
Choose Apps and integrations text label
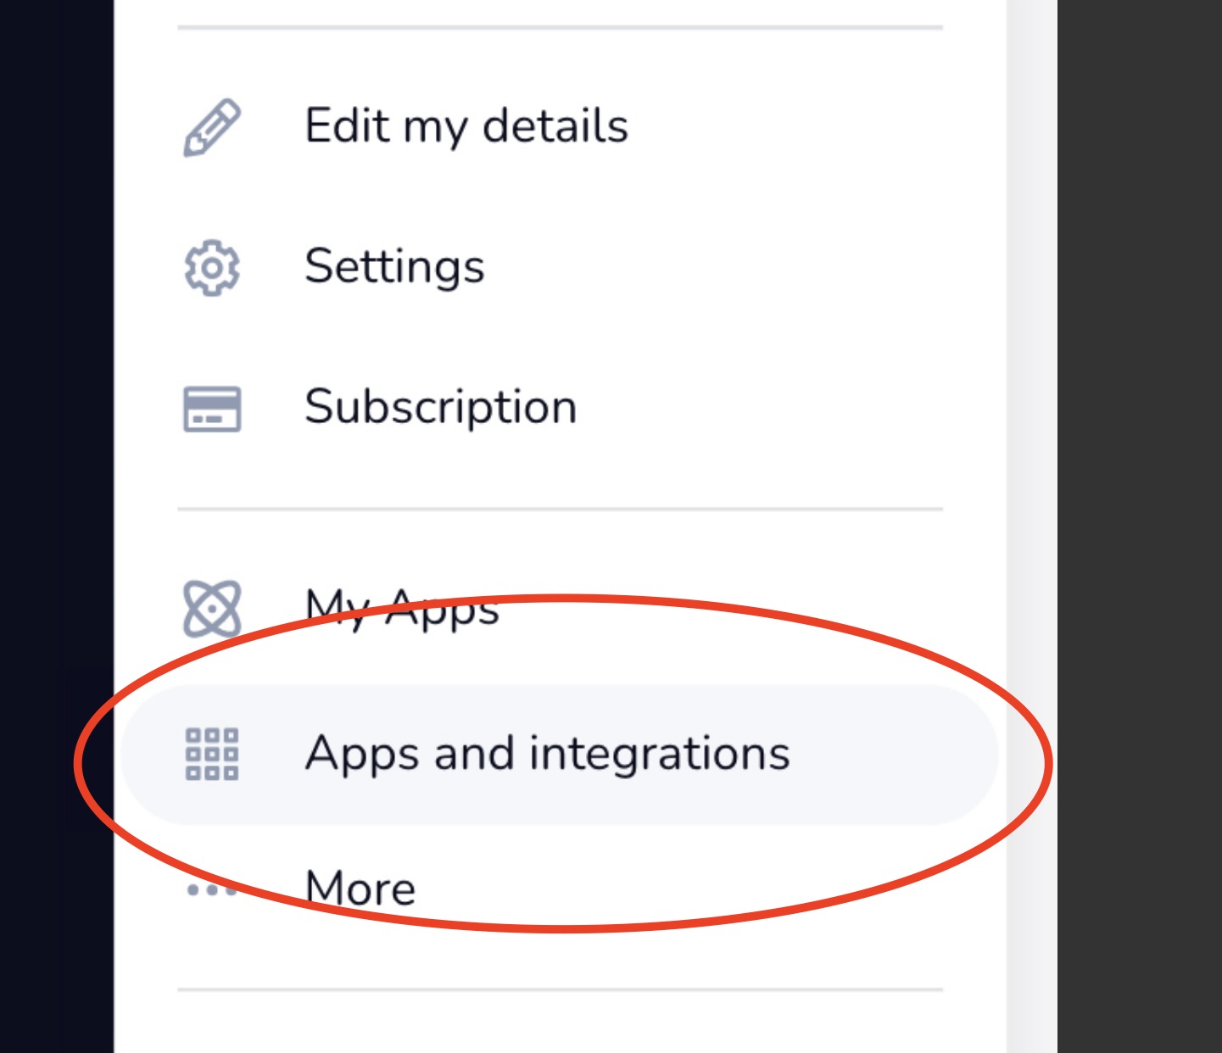[x=547, y=753]
